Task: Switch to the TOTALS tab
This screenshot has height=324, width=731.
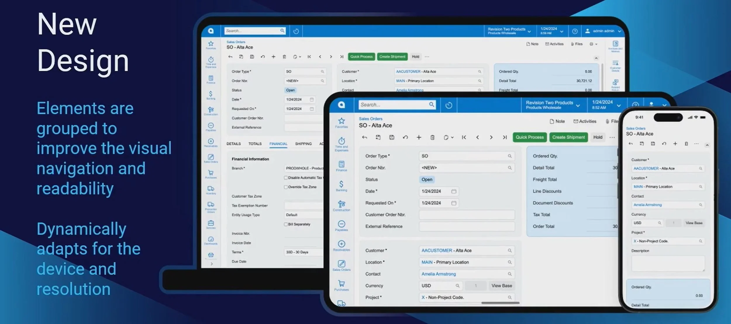Action: click(x=255, y=144)
